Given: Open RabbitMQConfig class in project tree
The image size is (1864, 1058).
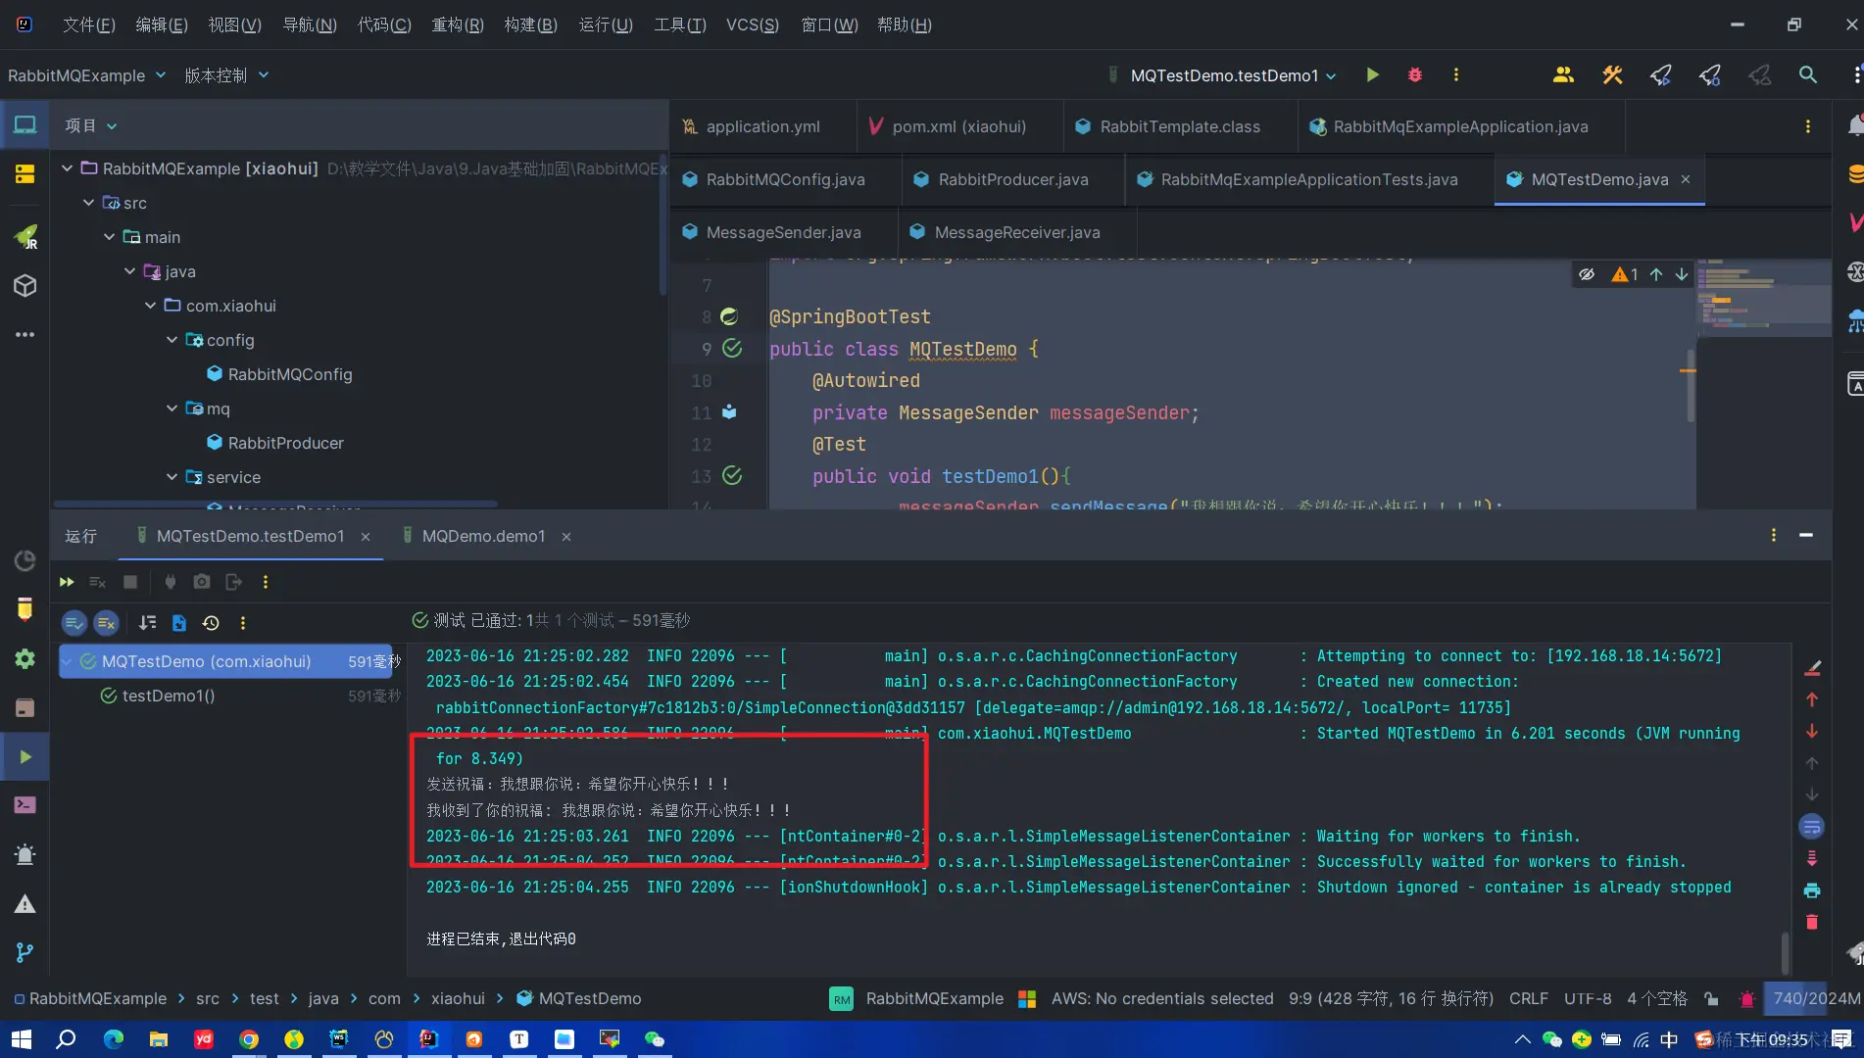Looking at the screenshot, I should 289,374.
